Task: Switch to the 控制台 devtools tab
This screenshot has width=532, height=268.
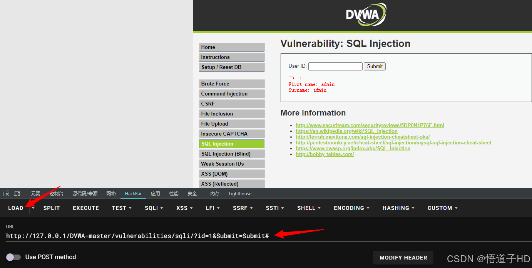Action: click(x=56, y=194)
